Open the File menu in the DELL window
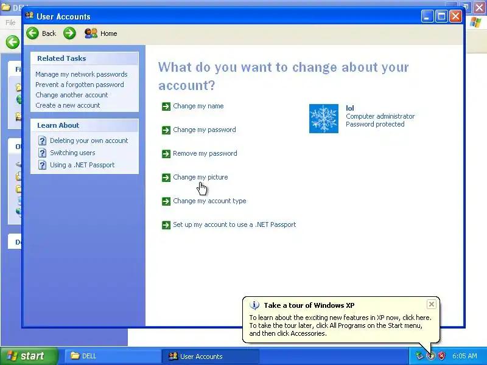This screenshot has height=365, width=487. coord(10,23)
